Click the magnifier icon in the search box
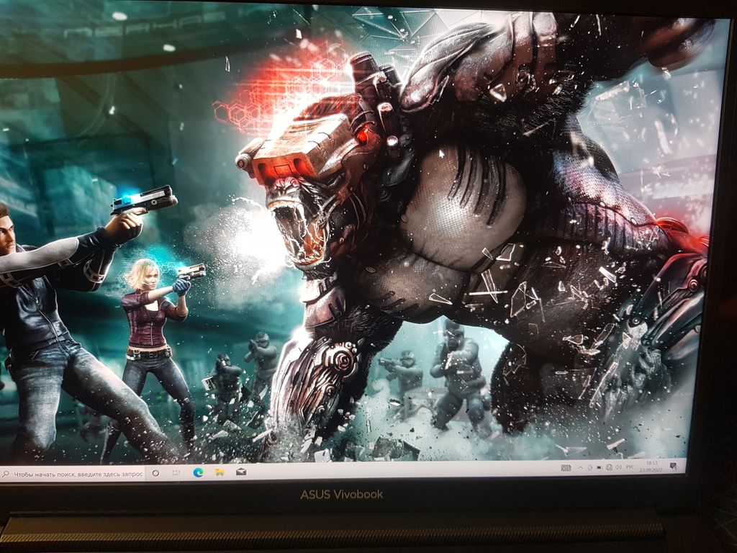Viewport: 737px width, 553px height. (6, 474)
